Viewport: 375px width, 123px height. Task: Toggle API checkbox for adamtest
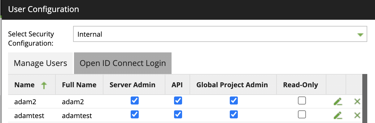click(178, 115)
